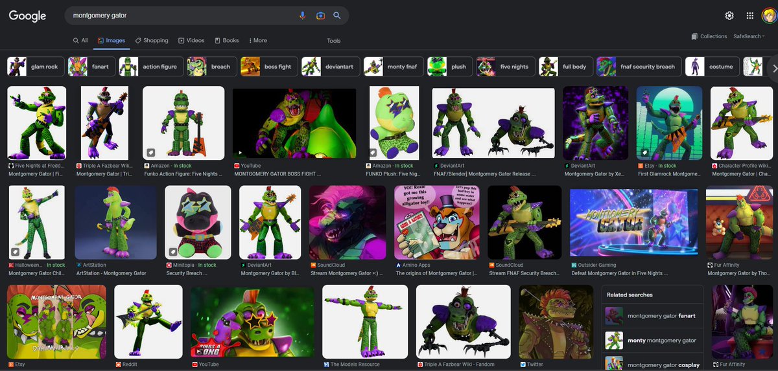Open the Triple A Fazbear Wiki guitar image
This screenshot has height=371, width=778.
[104, 123]
